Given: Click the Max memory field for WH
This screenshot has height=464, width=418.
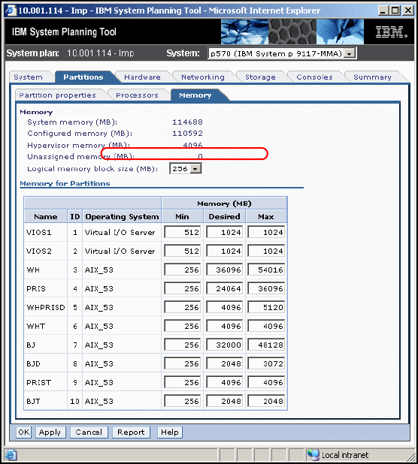Looking at the screenshot, I should 266,270.
